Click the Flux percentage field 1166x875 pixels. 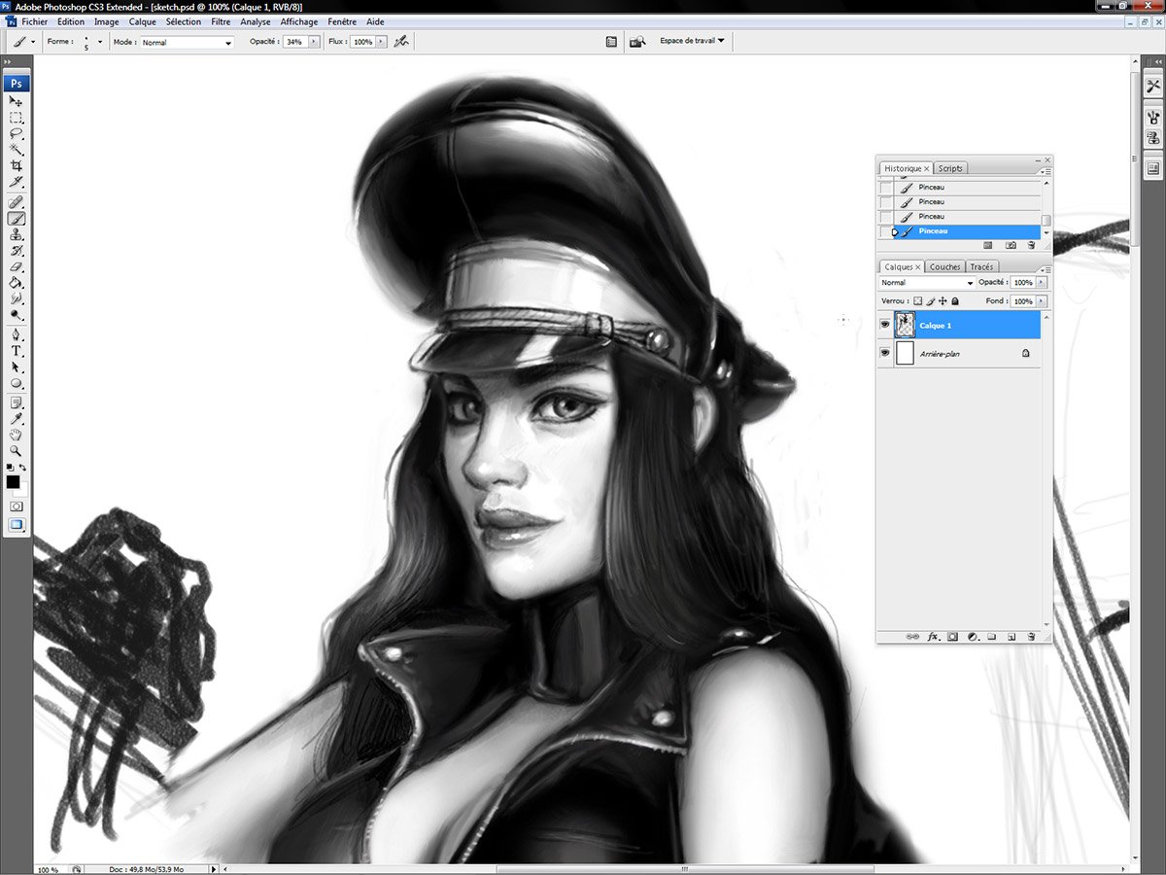pos(362,43)
